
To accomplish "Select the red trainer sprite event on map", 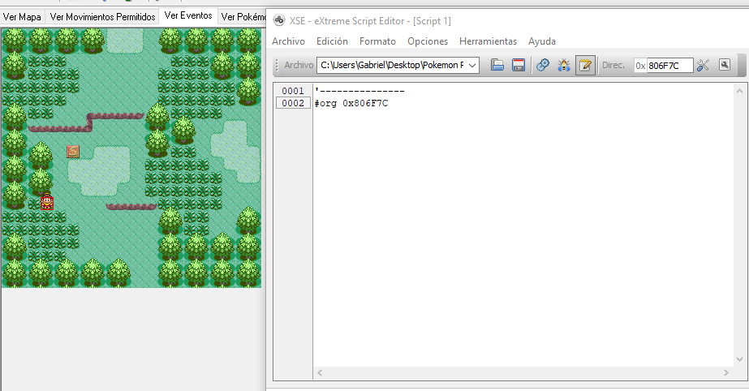I will click(47, 202).
